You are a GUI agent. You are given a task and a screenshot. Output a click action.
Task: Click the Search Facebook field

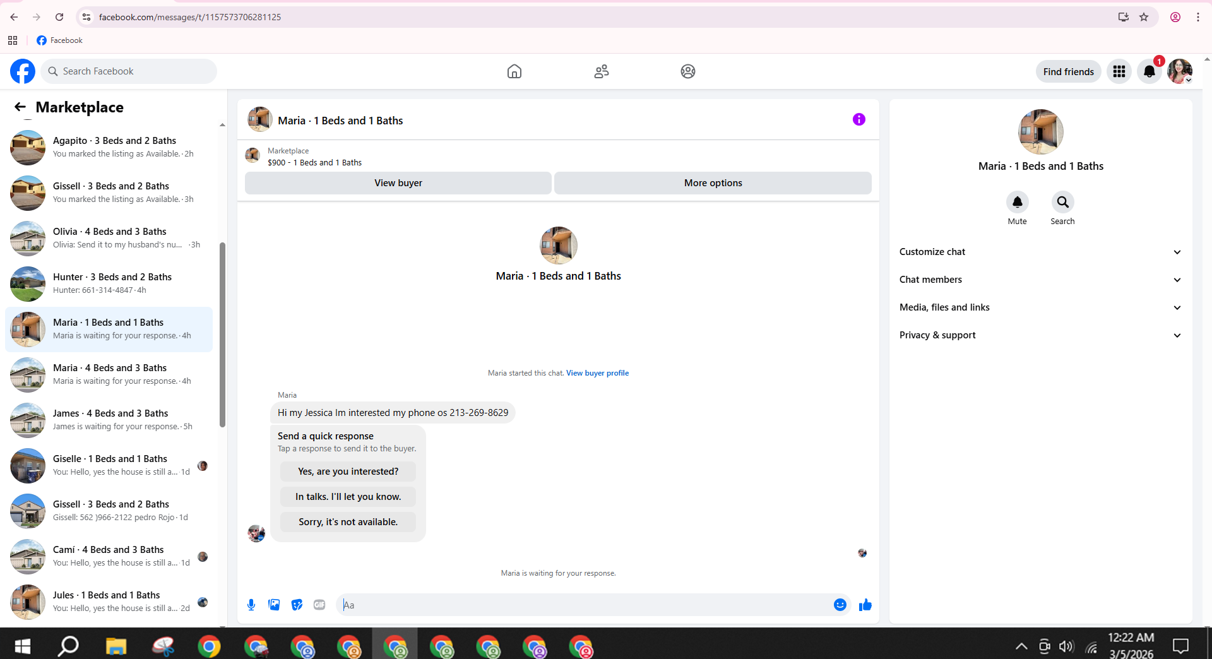129,71
